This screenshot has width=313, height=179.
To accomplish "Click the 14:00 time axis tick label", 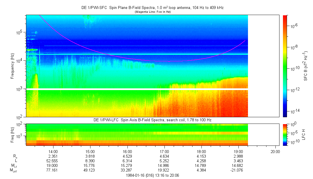I will click(x=53, y=151).
